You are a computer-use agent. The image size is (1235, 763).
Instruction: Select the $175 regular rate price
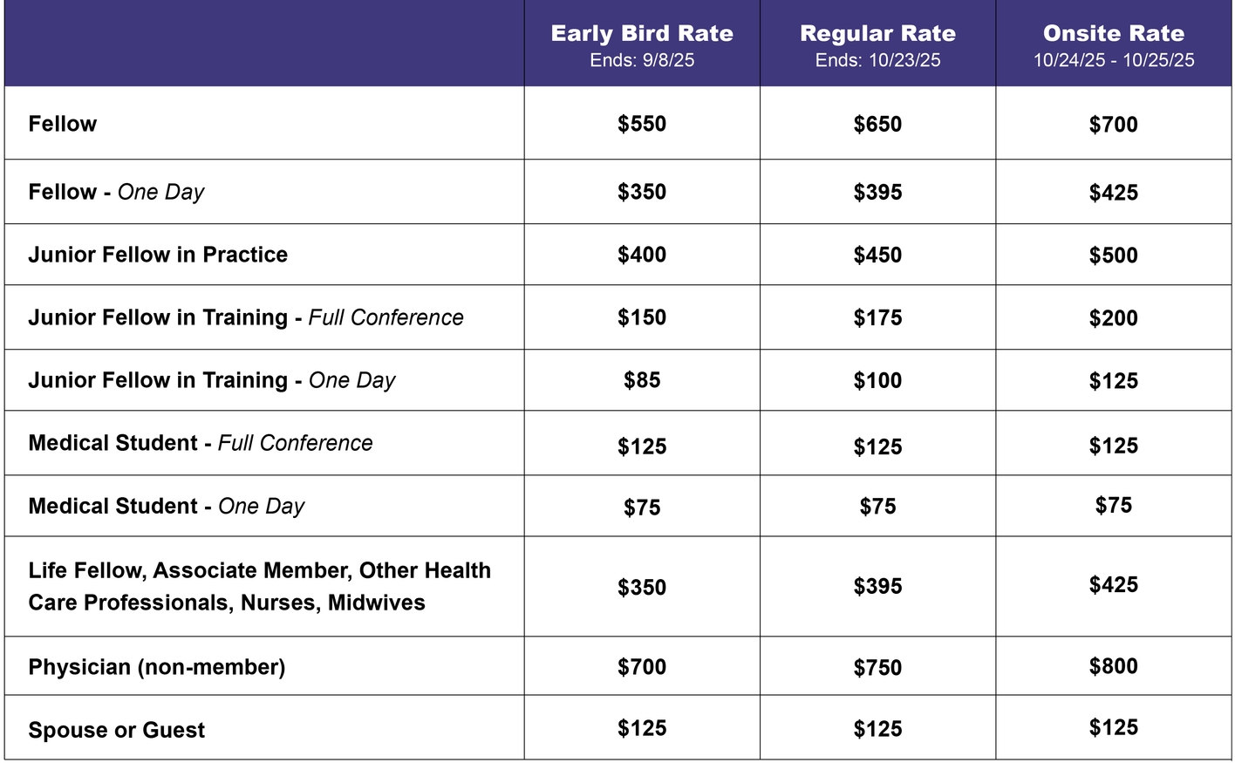tap(877, 317)
